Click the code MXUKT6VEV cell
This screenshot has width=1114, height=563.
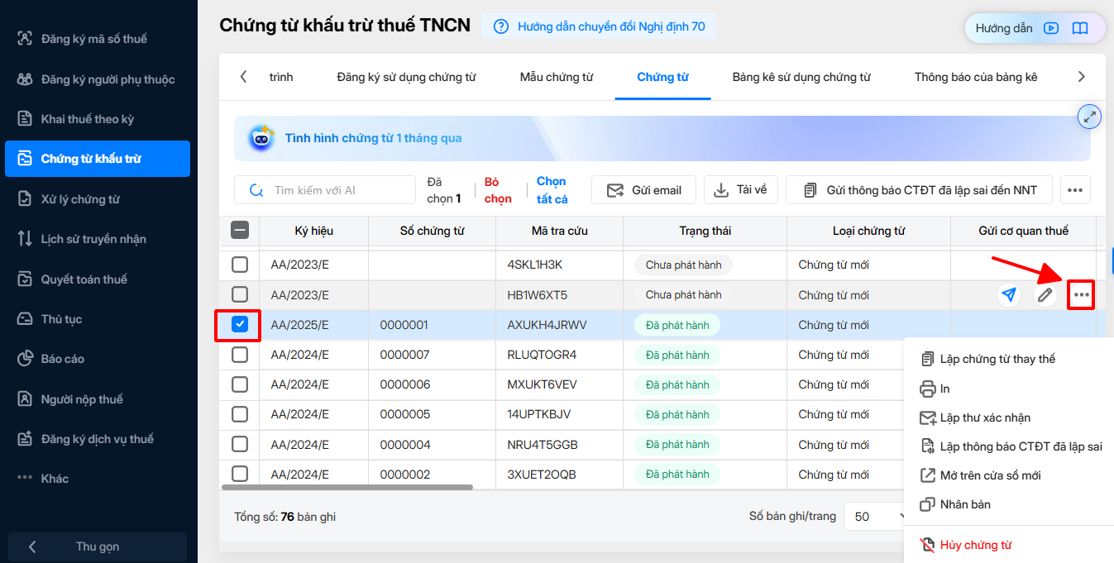tap(542, 384)
